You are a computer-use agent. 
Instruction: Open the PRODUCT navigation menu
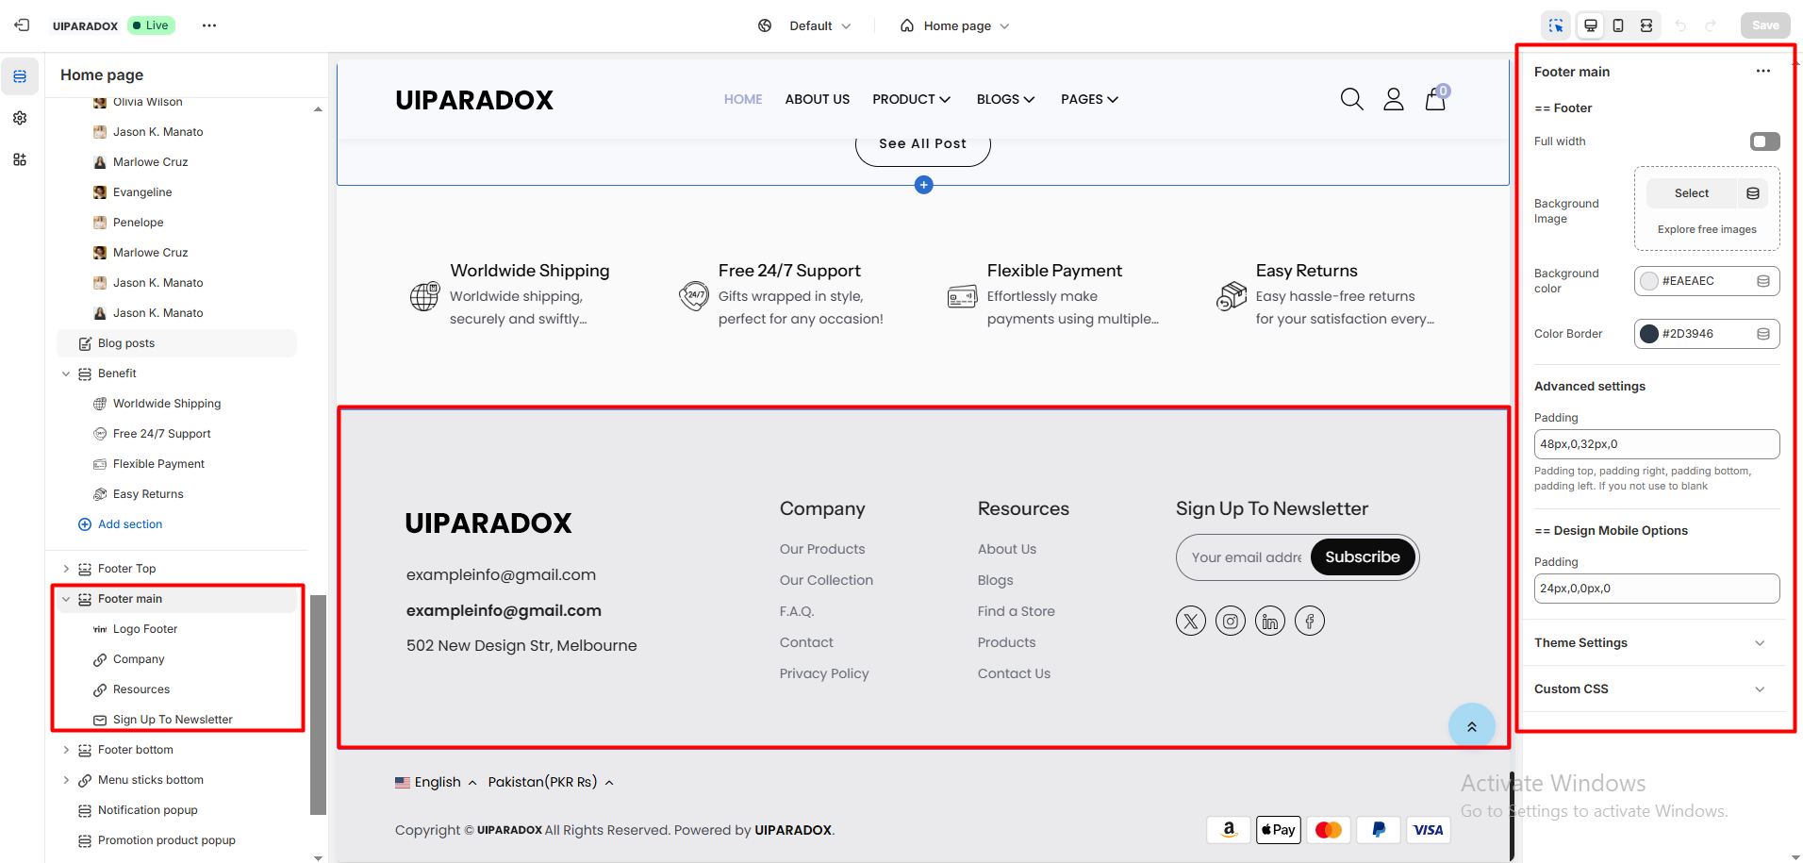tap(911, 99)
